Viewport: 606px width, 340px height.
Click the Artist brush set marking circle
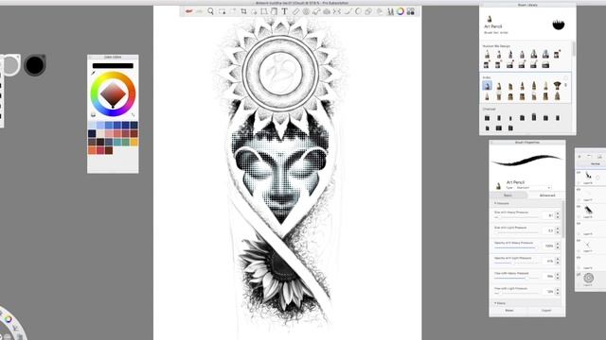pyautogui.click(x=566, y=78)
